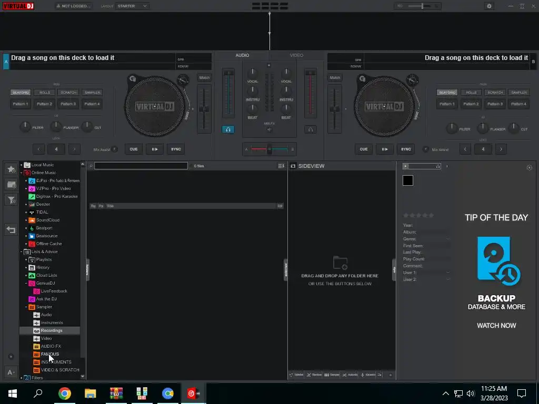This screenshot has height=404, width=539.
Task: Trigger Pattern 3 pad on deck A
Action: (68, 104)
